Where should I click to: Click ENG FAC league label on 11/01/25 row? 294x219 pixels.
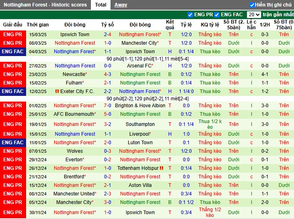[x=13, y=143]
